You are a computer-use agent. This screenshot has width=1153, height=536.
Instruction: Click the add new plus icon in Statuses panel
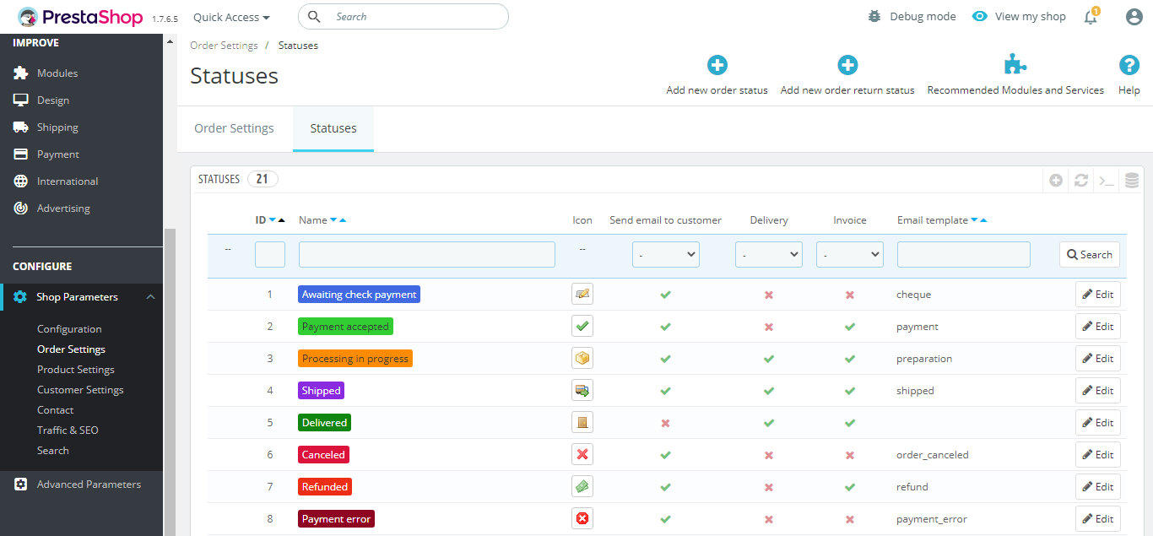1056,180
